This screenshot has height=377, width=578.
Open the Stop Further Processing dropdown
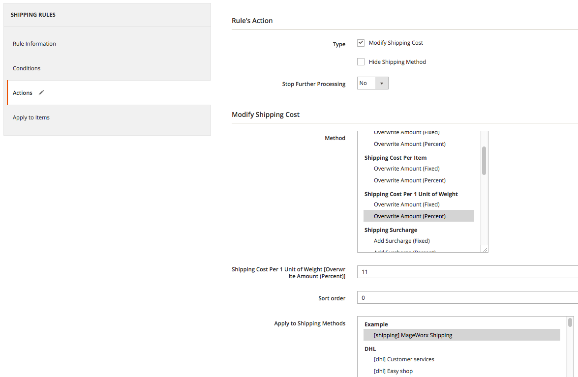372,83
